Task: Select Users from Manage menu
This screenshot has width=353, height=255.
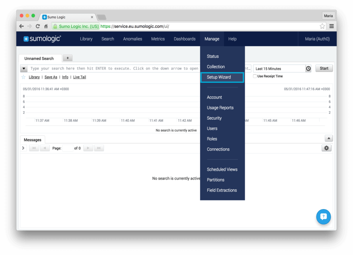Action: coord(212,128)
